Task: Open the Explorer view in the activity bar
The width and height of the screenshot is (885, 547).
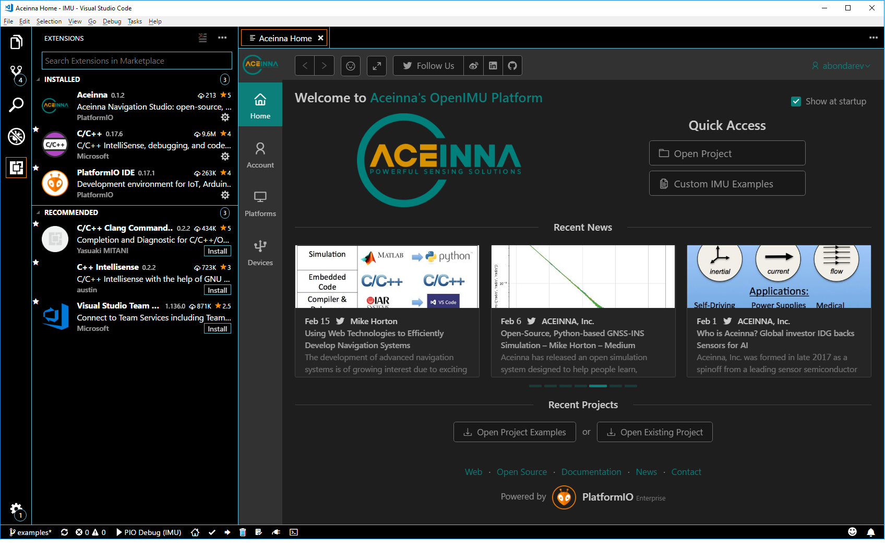Action: pyautogui.click(x=16, y=42)
